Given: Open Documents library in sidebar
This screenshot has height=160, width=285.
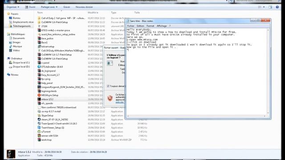Looking at the screenshot, I should coord(19,38).
